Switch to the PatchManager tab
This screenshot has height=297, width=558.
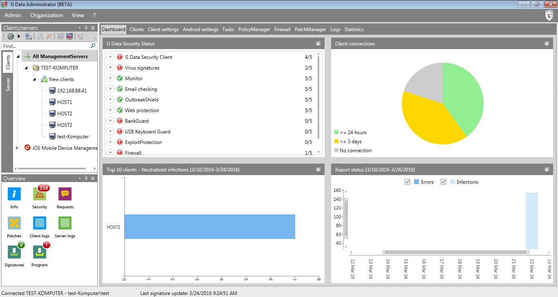click(x=310, y=29)
